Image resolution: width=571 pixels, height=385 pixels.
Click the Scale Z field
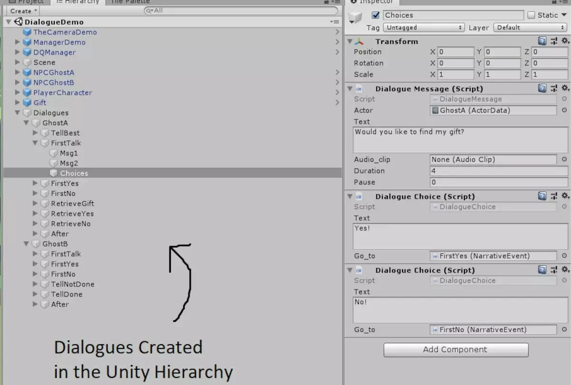click(550, 75)
